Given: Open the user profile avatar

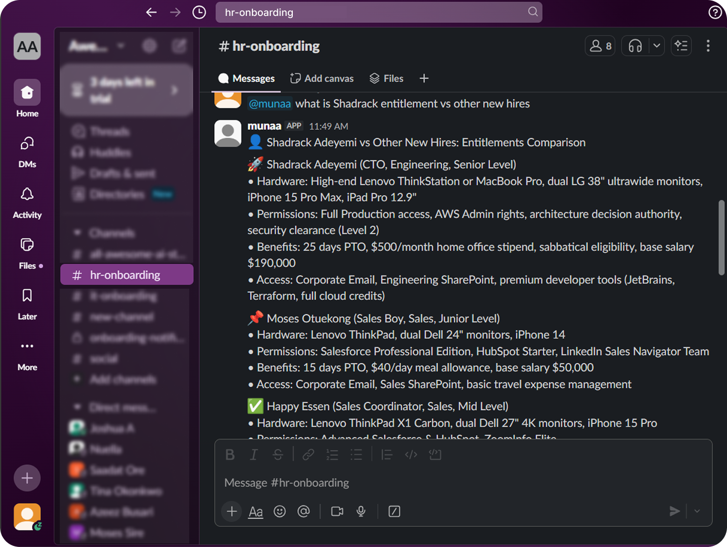Looking at the screenshot, I should tap(27, 517).
